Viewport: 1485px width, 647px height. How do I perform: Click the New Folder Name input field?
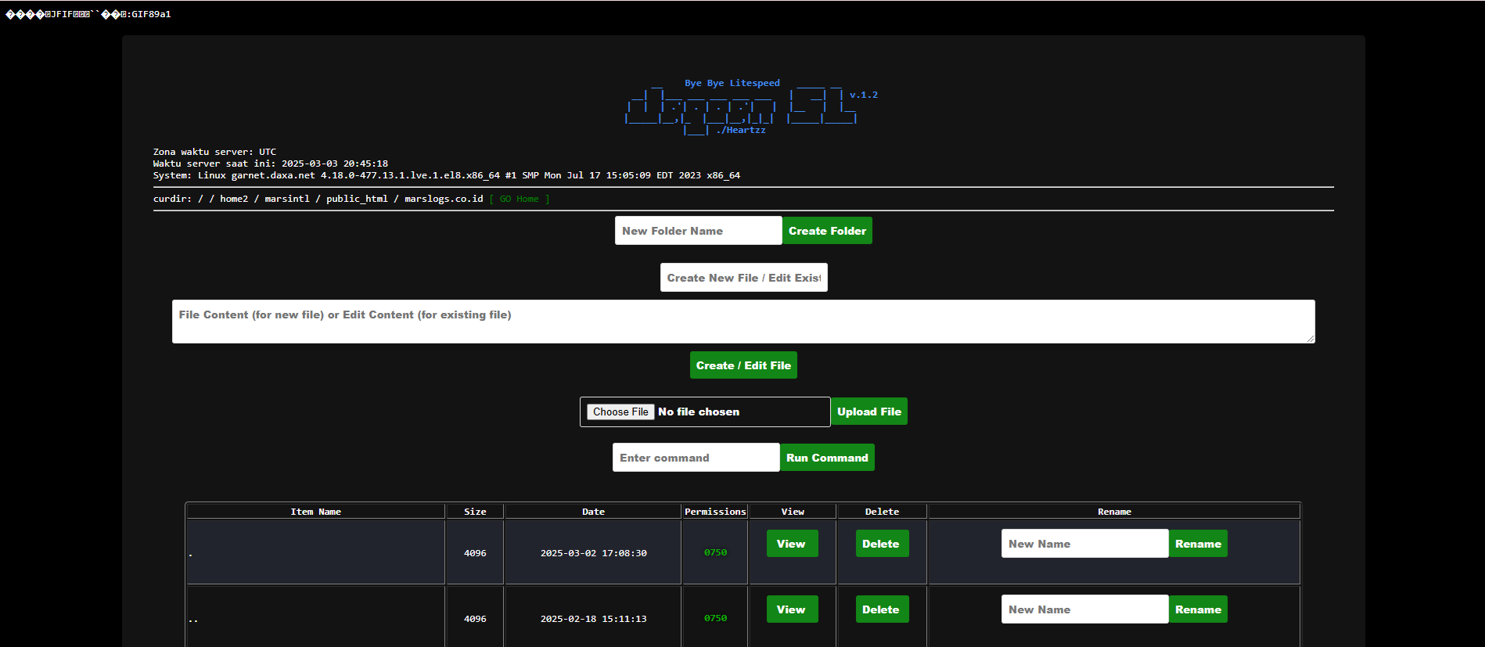click(698, 231)
